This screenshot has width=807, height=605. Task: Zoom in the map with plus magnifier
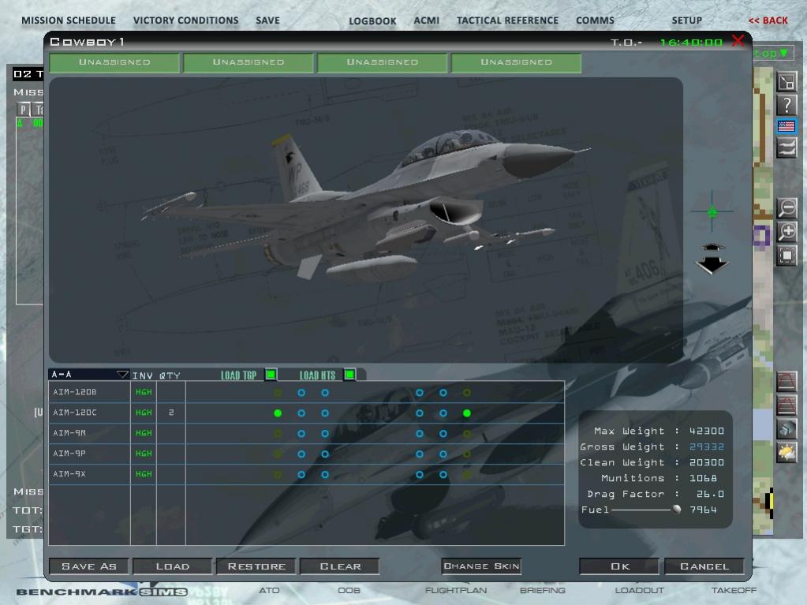point(787,231)
